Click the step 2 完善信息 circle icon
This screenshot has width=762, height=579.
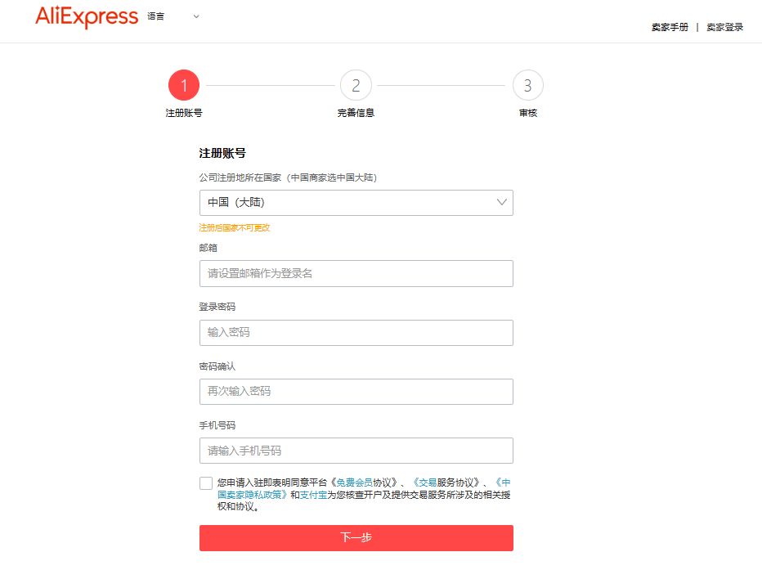click(356, 84)
